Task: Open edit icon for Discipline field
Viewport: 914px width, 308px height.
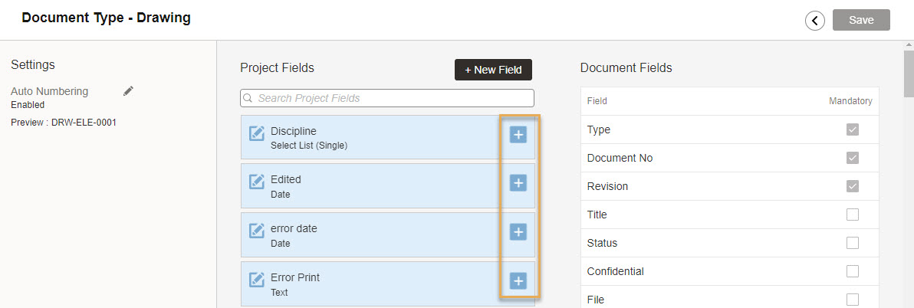Action: tap(256, 133)
